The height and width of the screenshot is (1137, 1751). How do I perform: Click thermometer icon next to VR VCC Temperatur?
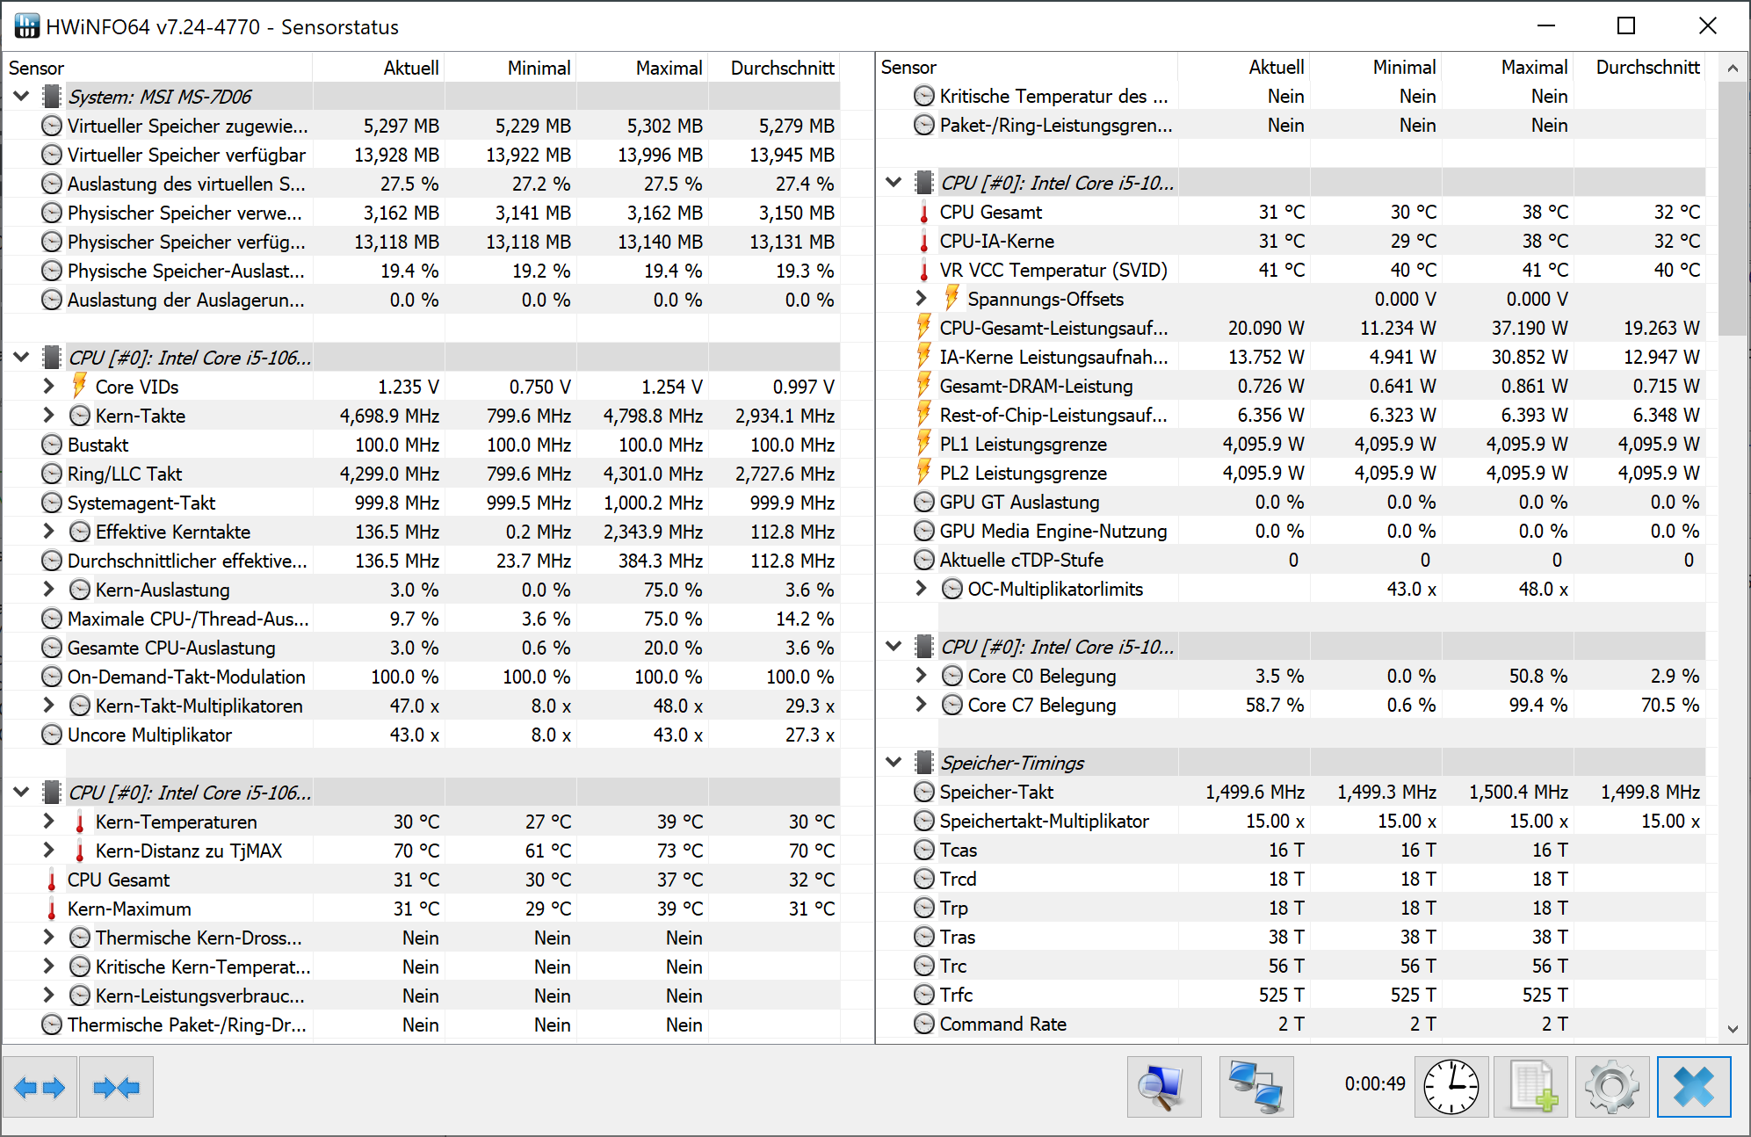[x=923, y=270]
